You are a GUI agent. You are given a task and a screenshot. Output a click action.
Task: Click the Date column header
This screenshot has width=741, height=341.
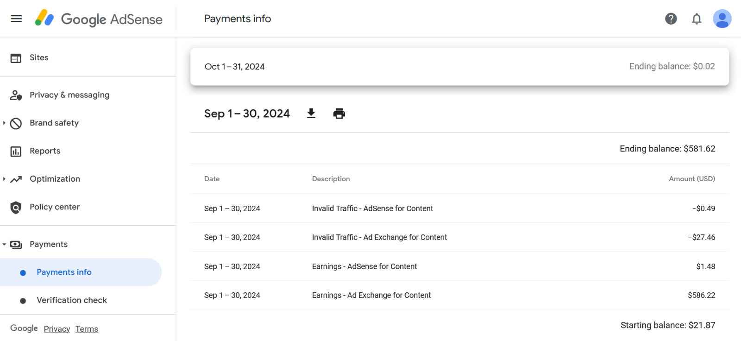tap(212, 179)
